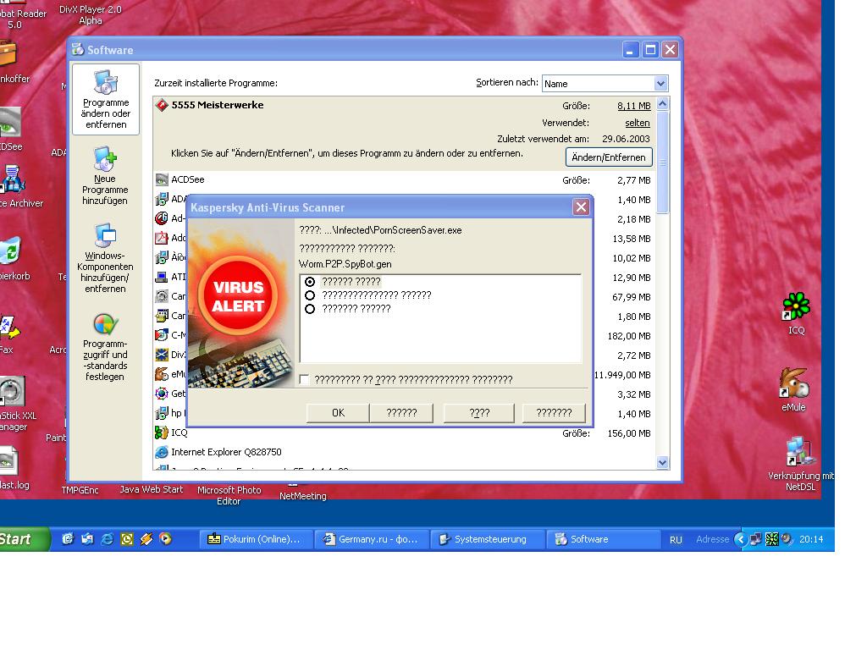Tick the checkbox below the options list
Screen dimensions: 867x650
(x=304, y=379)
